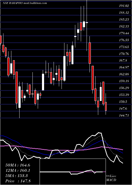Click the 164.97 price axis label

tap(124, 67)
